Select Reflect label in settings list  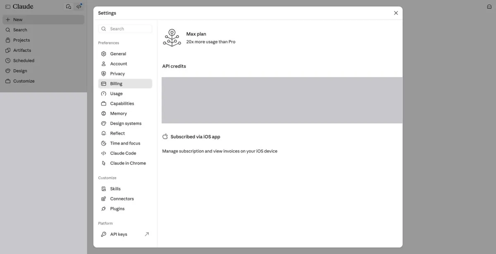pyautogui.click(x=118, y=133)
